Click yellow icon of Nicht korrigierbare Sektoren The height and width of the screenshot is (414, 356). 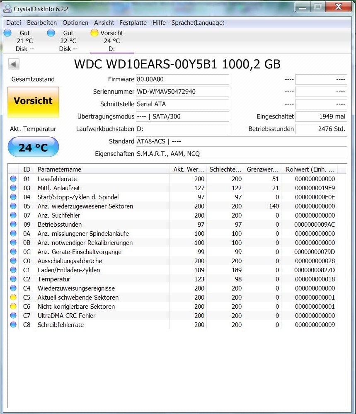[13, 306]
